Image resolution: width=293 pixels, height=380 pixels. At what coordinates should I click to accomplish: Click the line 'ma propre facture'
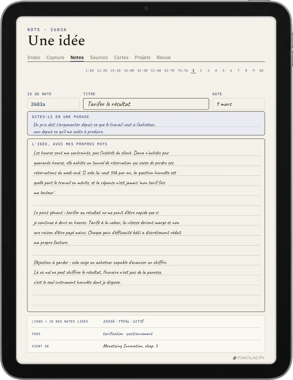point(51,242)
